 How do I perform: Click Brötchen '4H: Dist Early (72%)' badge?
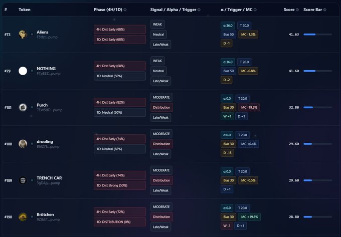(120, 212)
